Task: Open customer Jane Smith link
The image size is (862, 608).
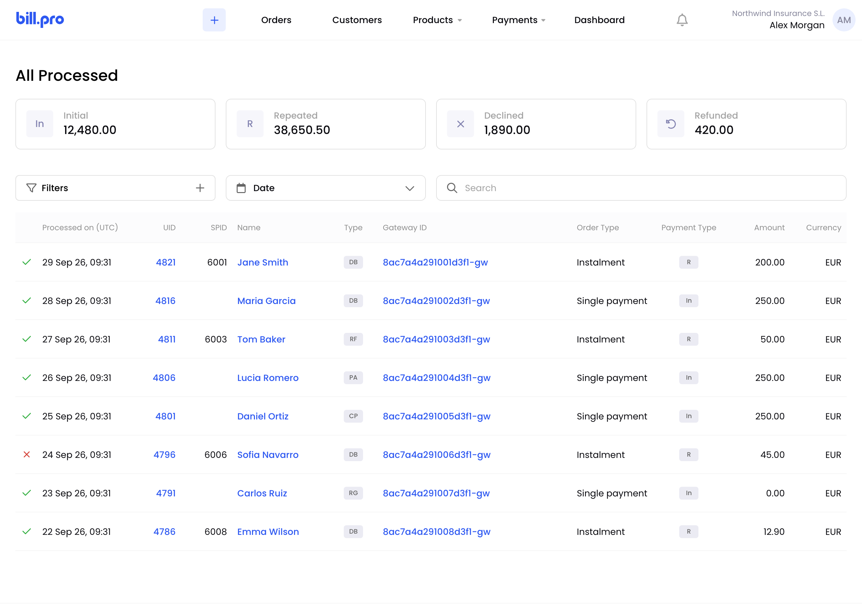Action: pos(262,262)
